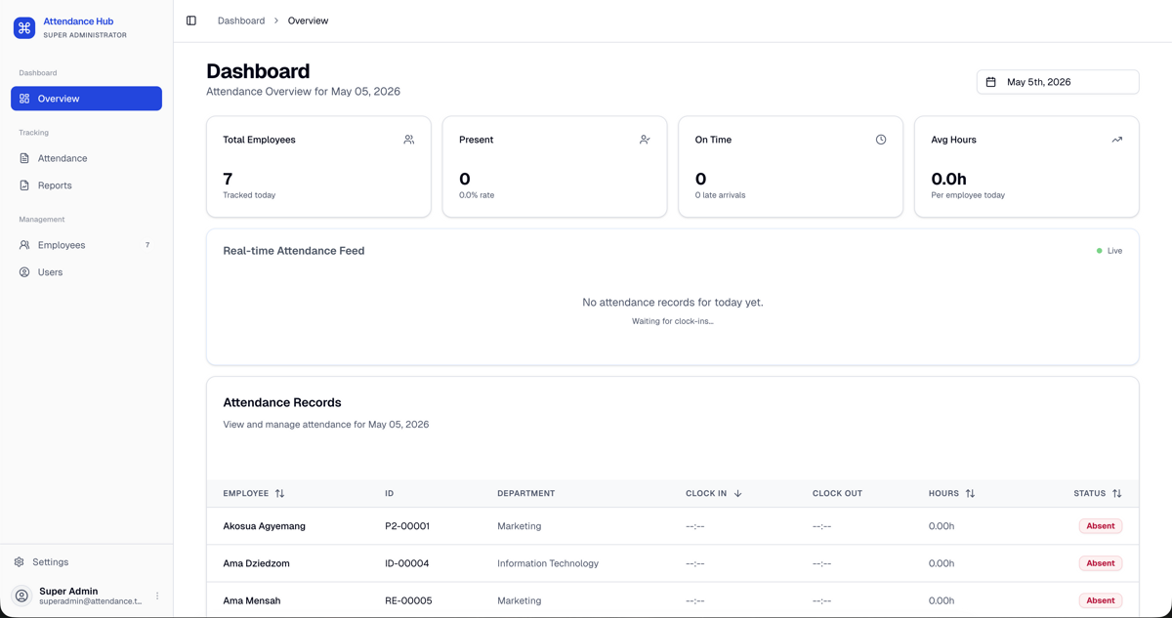This screenshot has height=618, width=1172.
Task: Click the Avg Hours trending arrow icon
Action: click(1117, 140)
